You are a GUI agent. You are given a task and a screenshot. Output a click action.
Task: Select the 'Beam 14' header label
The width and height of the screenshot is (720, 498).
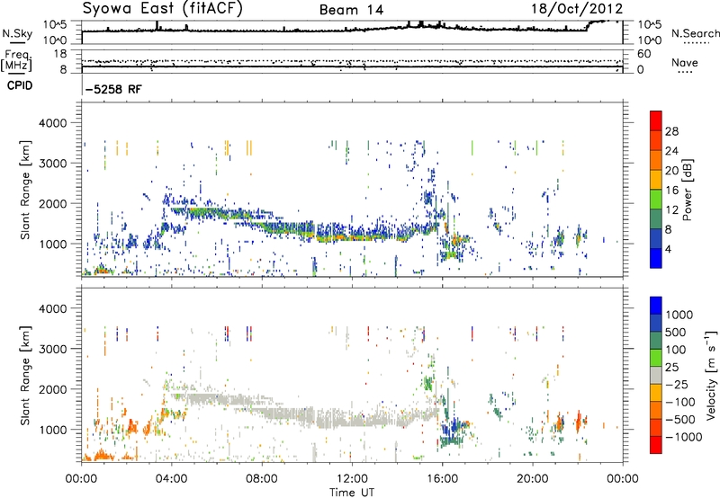[351, 10]
